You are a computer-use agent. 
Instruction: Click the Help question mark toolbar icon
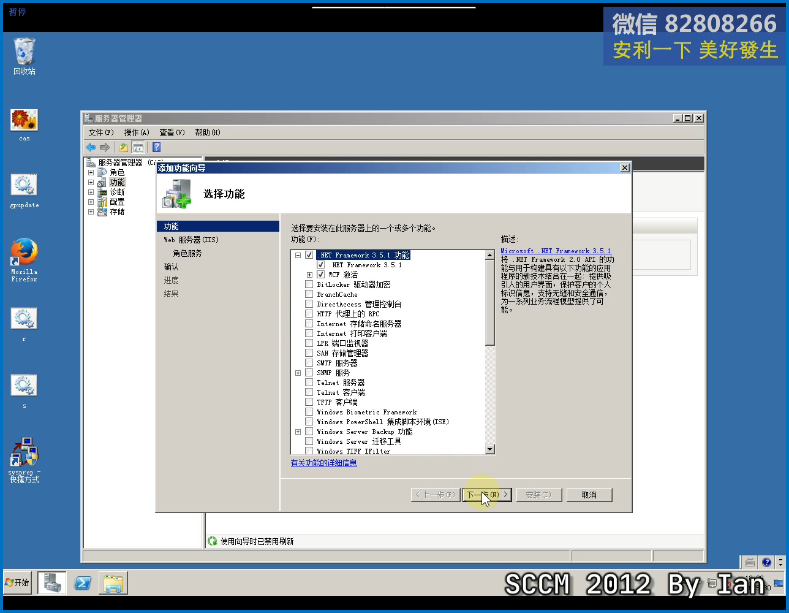click(x=156, y=147)
